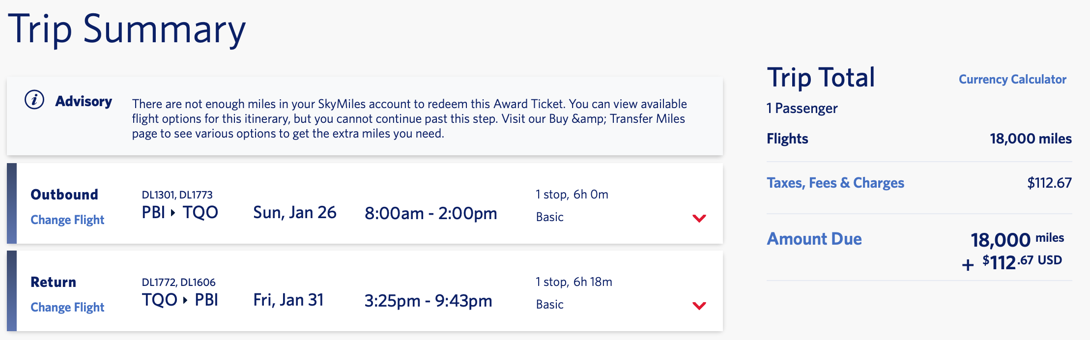Open the Currency Calculator link
This screenshot has width=1090, height=340.
1012,80
